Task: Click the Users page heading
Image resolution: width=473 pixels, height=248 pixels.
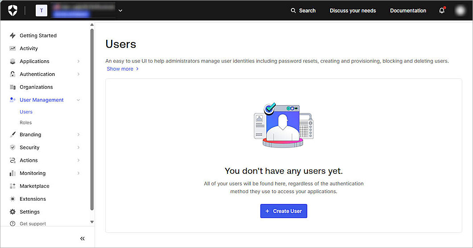Action: point(120,44)
